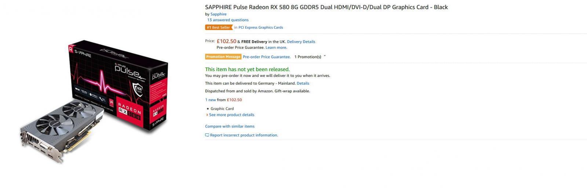This screenshot has height=188, width=587.
Task: Click the #1 Best Seller badge
Action: pyautogui.click(x=218, y=27)
